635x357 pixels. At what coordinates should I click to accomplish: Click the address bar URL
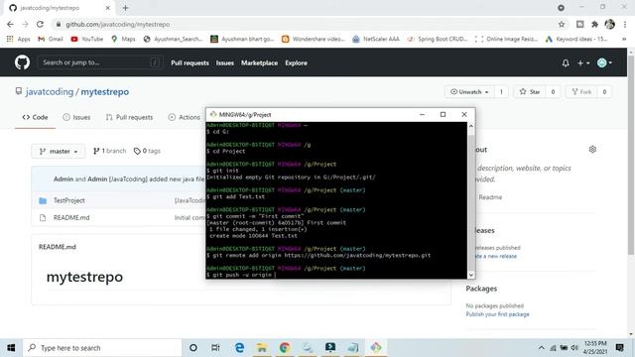tap(117, 24)
